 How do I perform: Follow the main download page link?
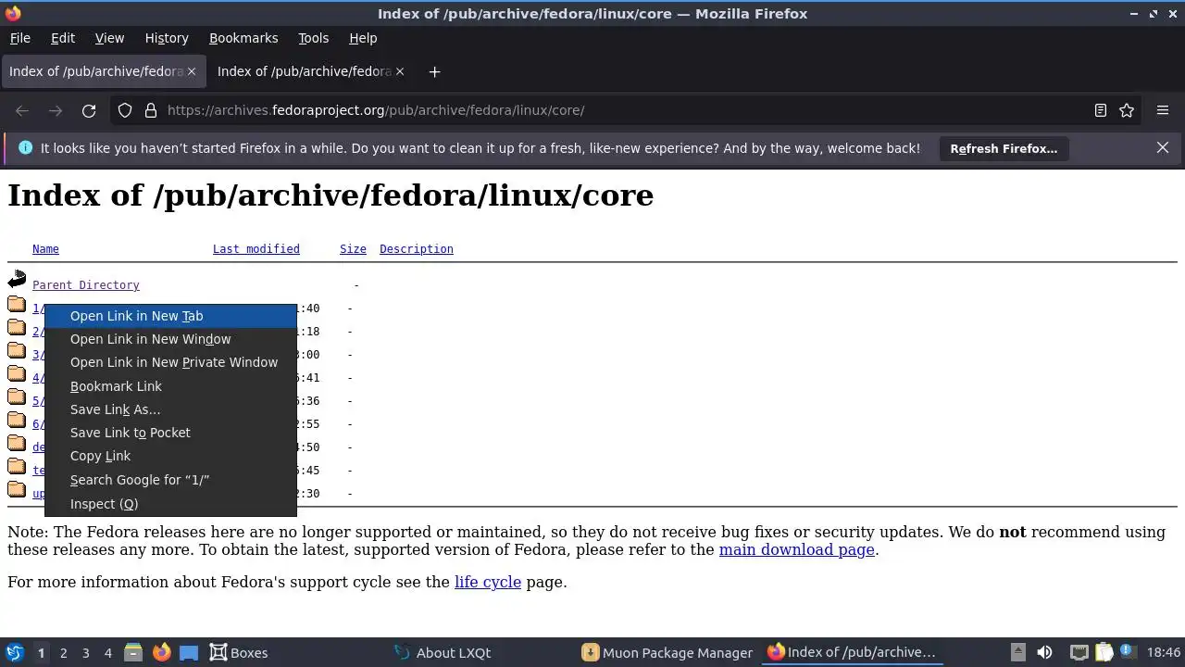tap(797, 549)
